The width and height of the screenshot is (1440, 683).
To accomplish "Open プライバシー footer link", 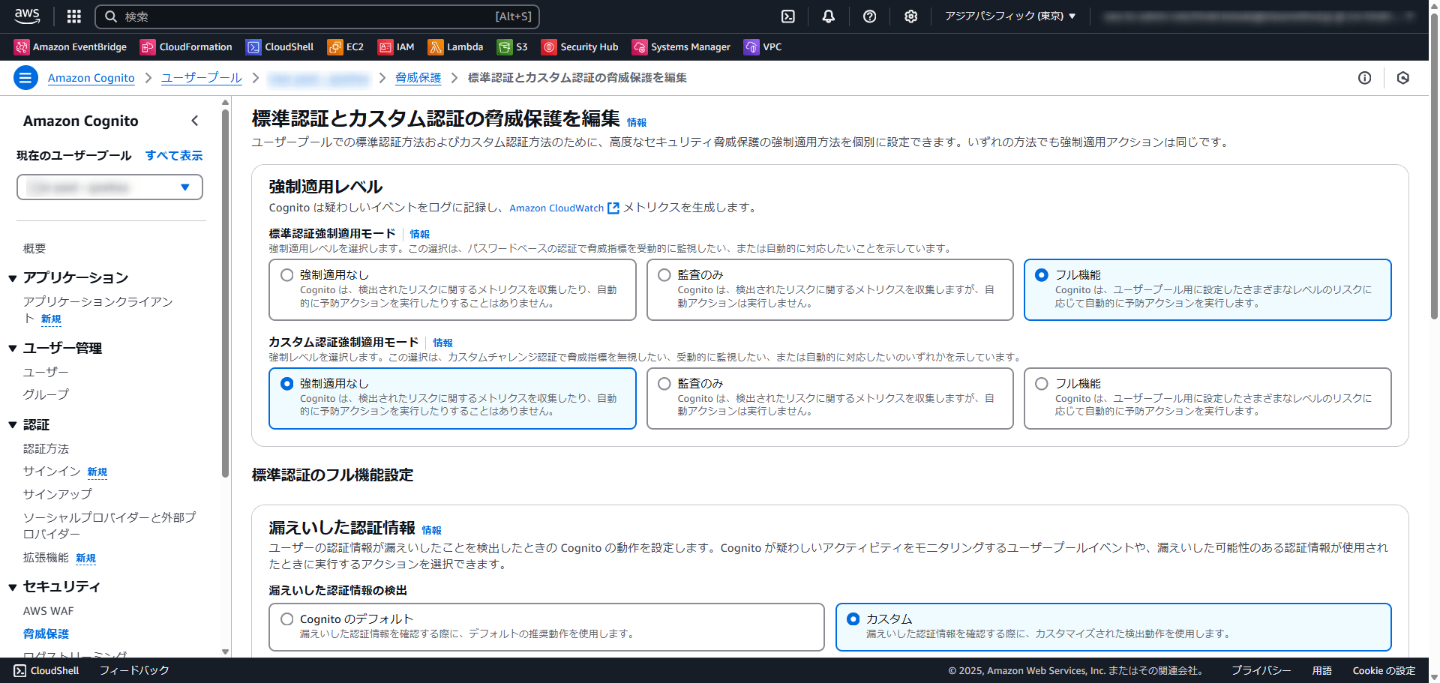I will tap(1261, 671).
